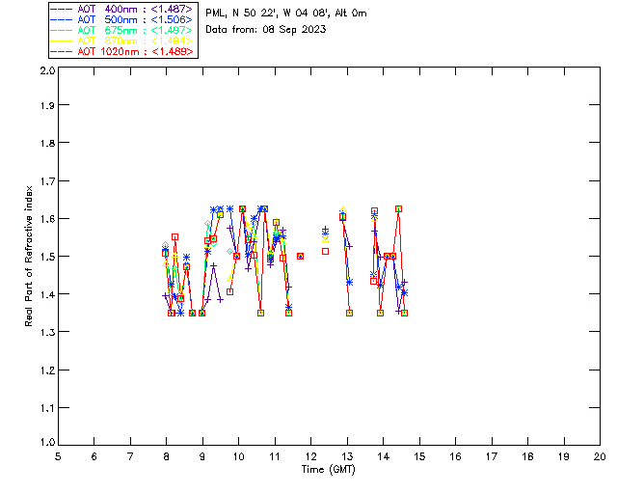Screen dimensions: 617x494
Task: Click the 1.3 tick label on y-axis
Action: [x=45, y=332]
